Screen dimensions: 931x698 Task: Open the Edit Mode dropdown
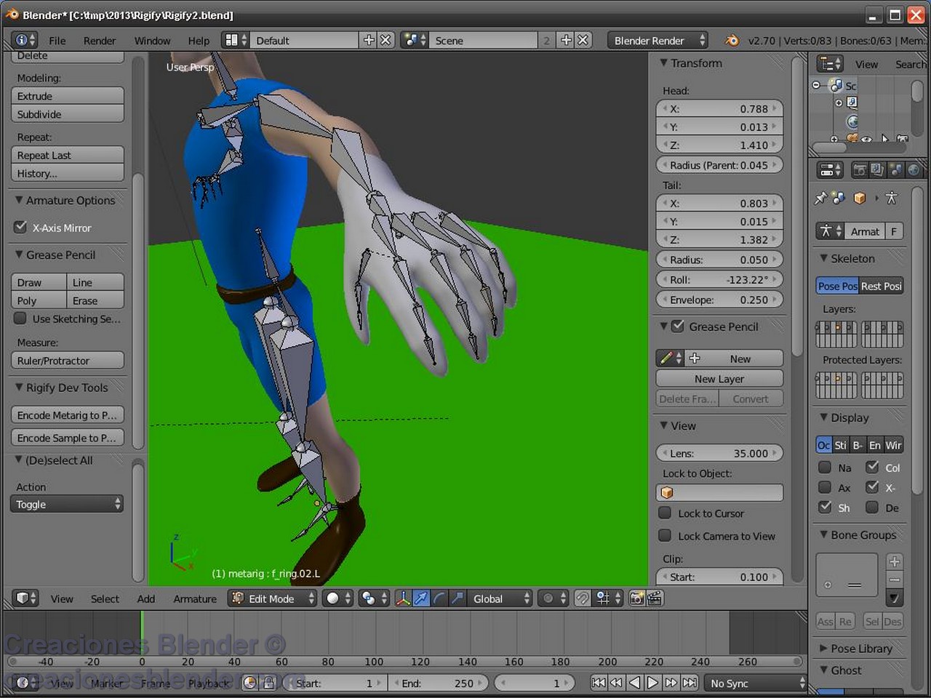[x=273, y=598]
